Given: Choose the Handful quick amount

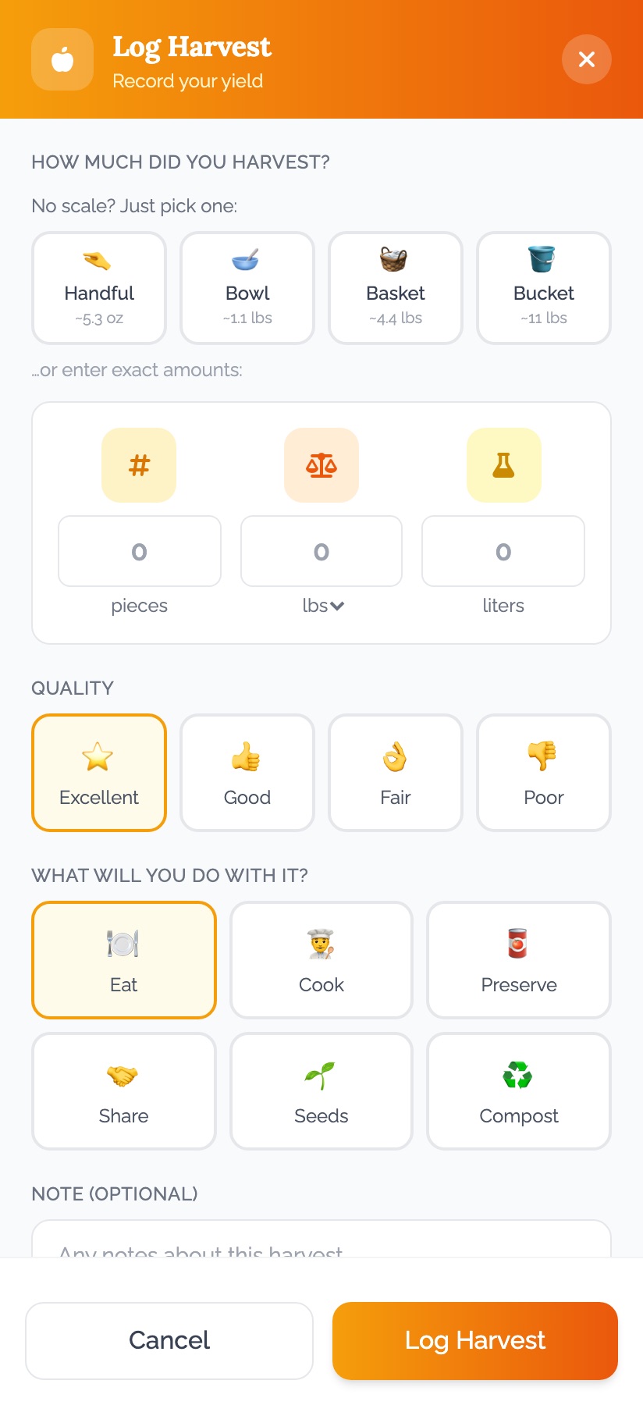Looking at the screenshot, I should coord(99,288).
